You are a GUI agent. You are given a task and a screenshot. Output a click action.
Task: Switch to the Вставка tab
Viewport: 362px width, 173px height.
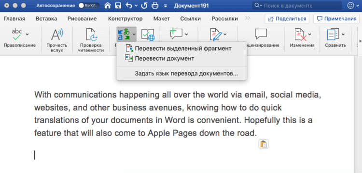point(46,19)
